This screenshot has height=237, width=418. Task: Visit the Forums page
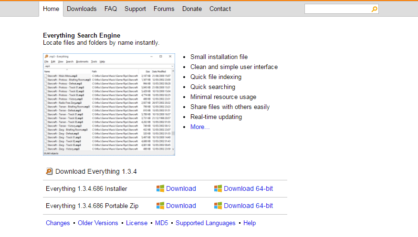click(x=164, y=9)
